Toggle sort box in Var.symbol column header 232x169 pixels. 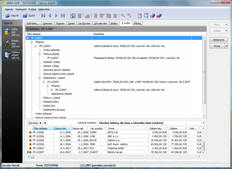[105, 128]
